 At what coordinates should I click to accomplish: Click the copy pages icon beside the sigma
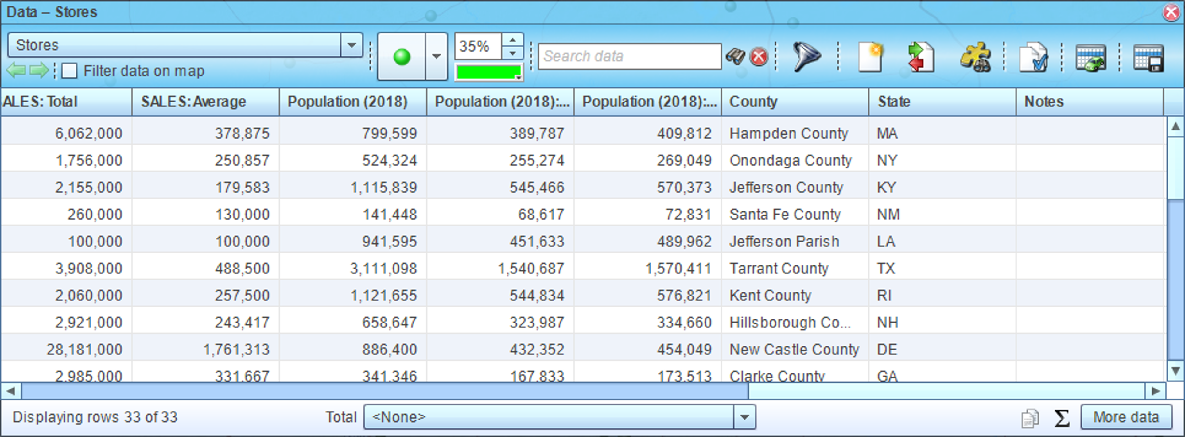click(x=1030, y=418)
